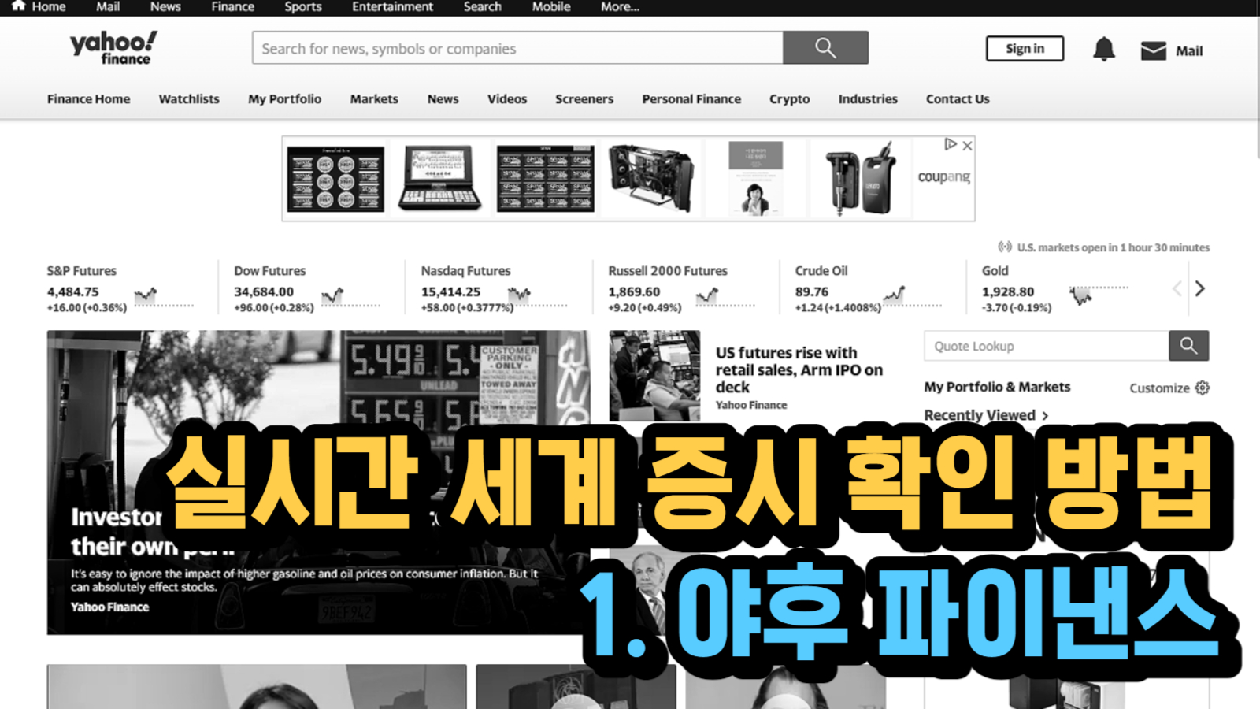Click the 'My Portfolio & Markets' heading

pos(997,387)
